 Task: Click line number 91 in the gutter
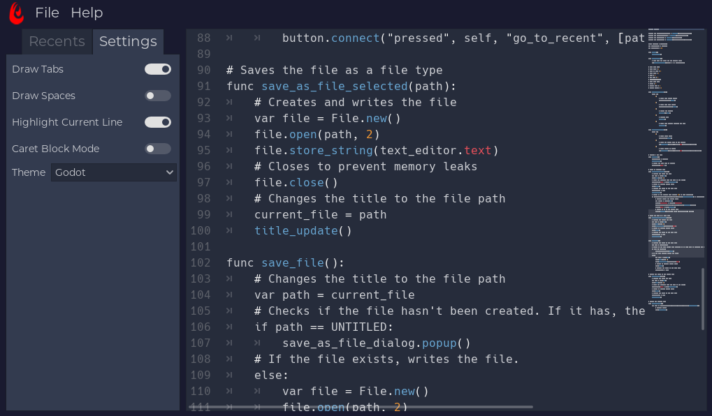(203, 86)
